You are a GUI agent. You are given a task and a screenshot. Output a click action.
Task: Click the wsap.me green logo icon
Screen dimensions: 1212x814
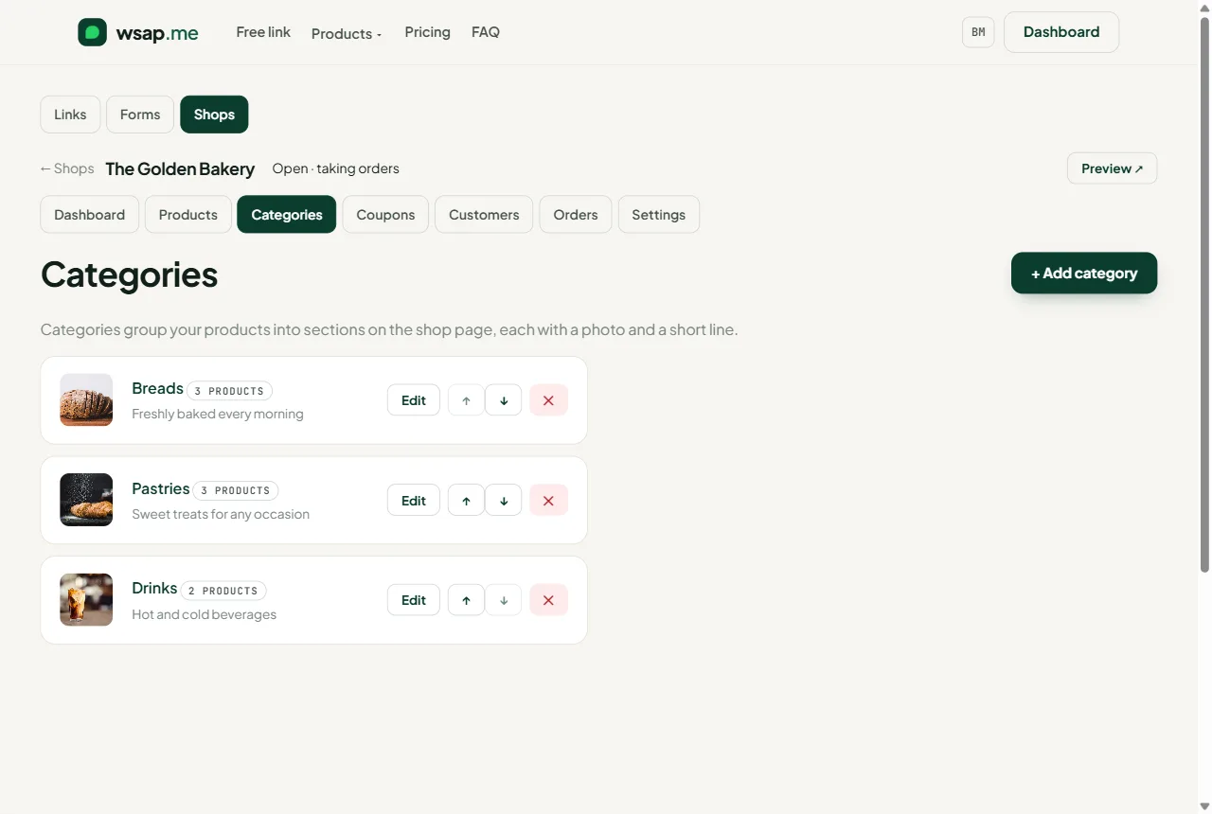(92, 32)
